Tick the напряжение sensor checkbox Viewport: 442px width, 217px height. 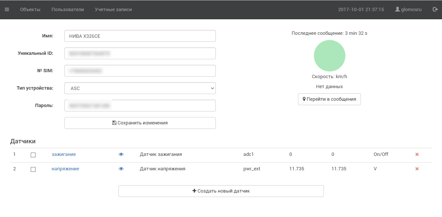[33, 169]
